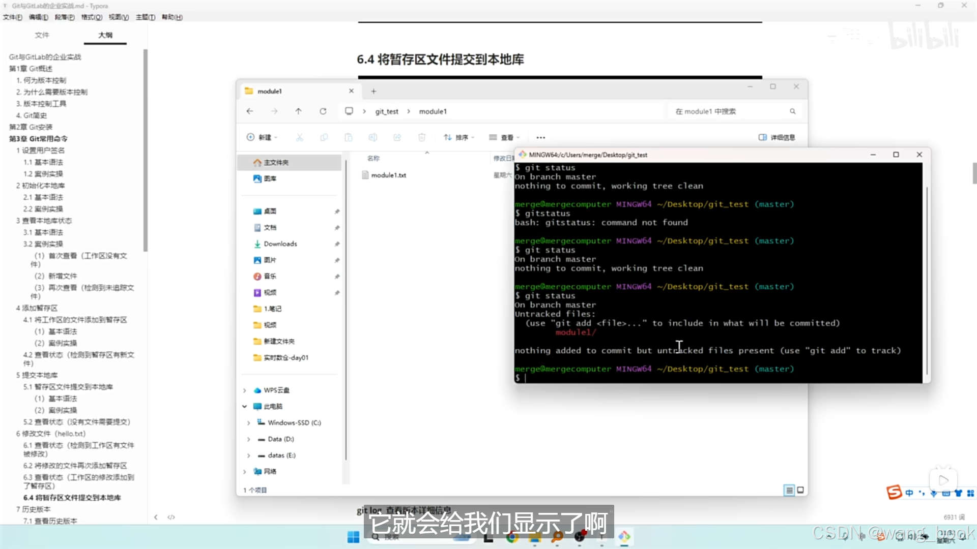This screenshot has height=549, width=977.
Task: Jump to outline item 第3章 Git常用命令
Action: 38,139
